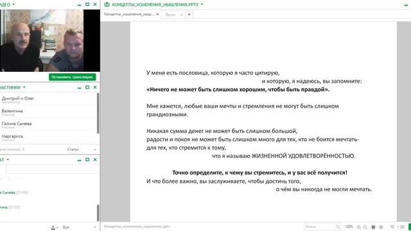
Task: Click bold line Точно определите on slide
Action: pos(259,173)
